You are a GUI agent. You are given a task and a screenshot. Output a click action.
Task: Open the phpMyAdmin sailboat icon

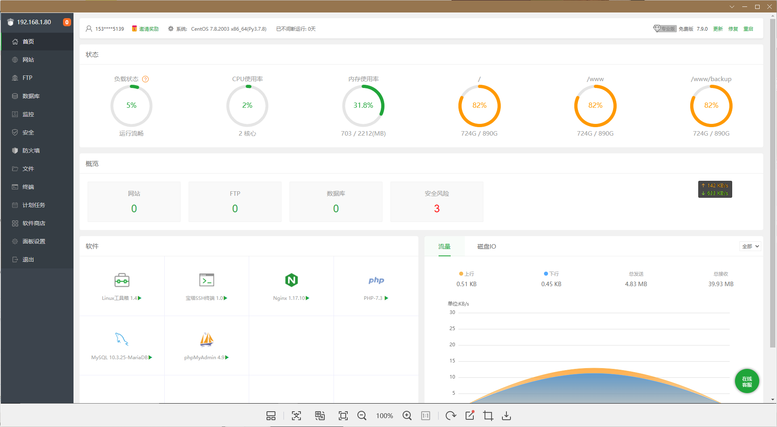coord(206,339)
